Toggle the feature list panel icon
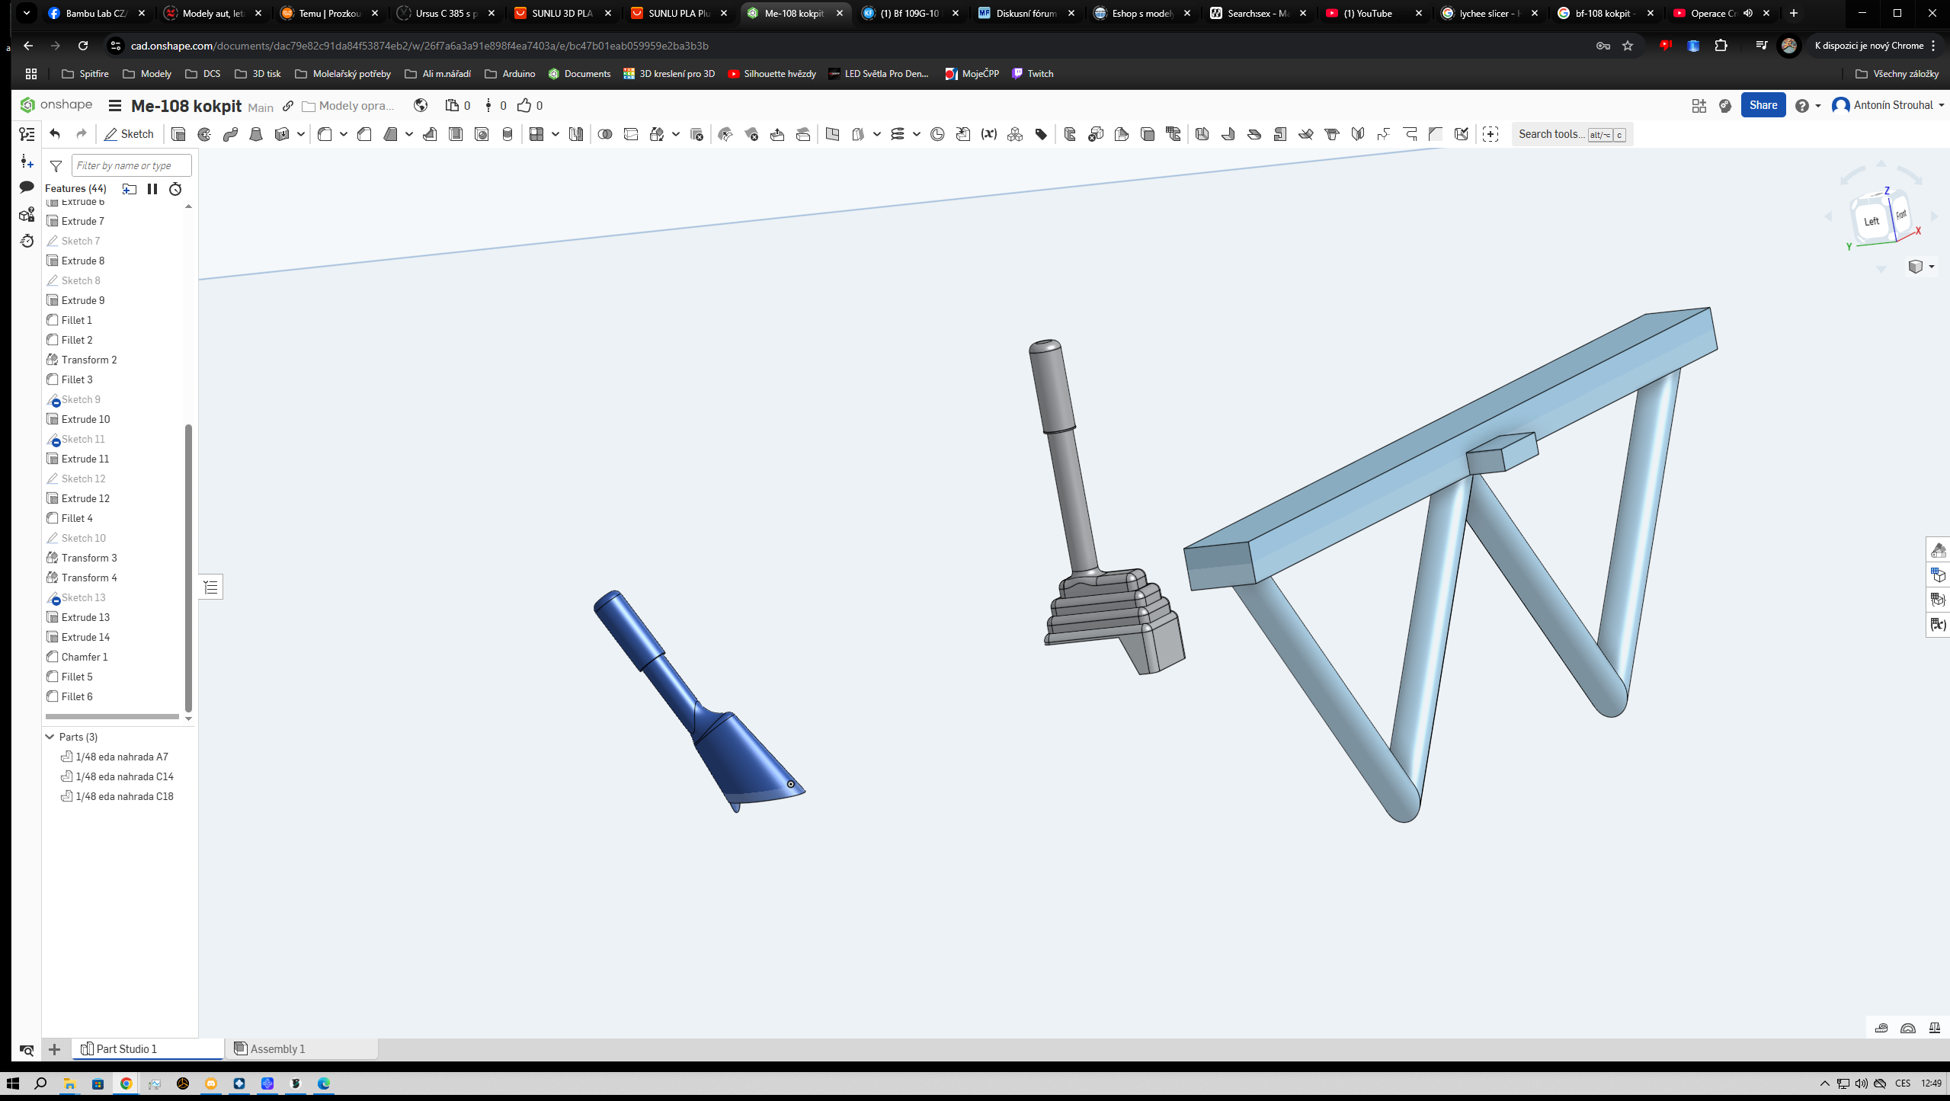The height and width of the screenshot is (1101, 1950). (27, 134)
